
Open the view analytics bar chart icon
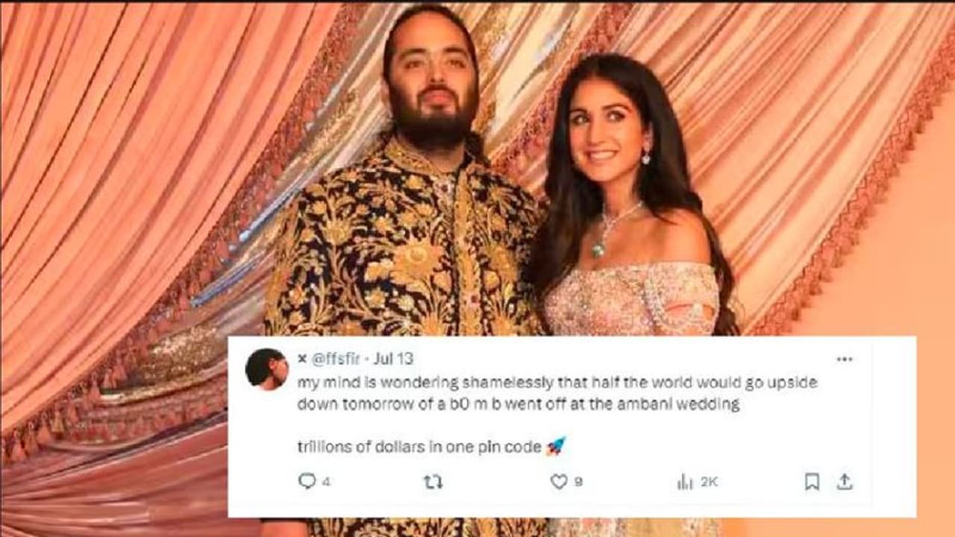point(685,482)
